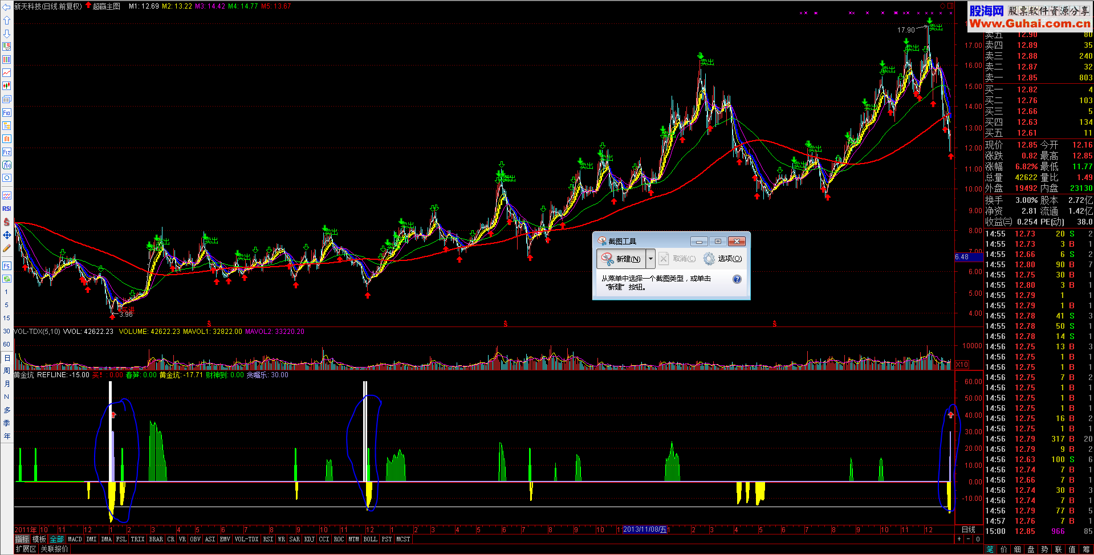
Task: Select the MACD indicator tab
Action: click(75, 539)
